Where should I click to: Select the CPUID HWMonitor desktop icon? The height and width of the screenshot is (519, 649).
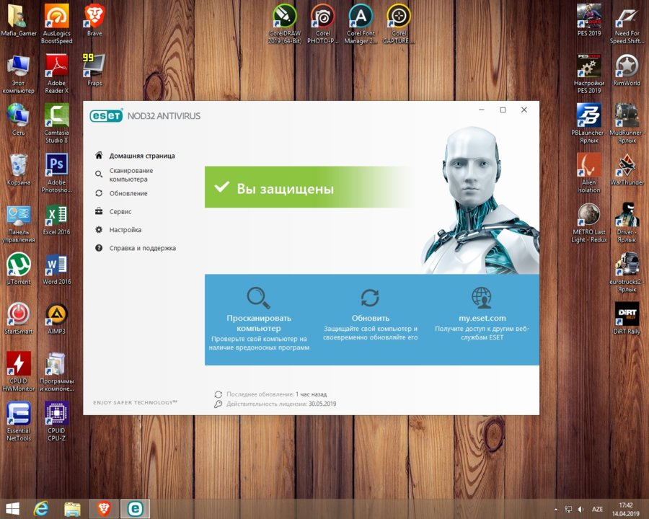19,371
